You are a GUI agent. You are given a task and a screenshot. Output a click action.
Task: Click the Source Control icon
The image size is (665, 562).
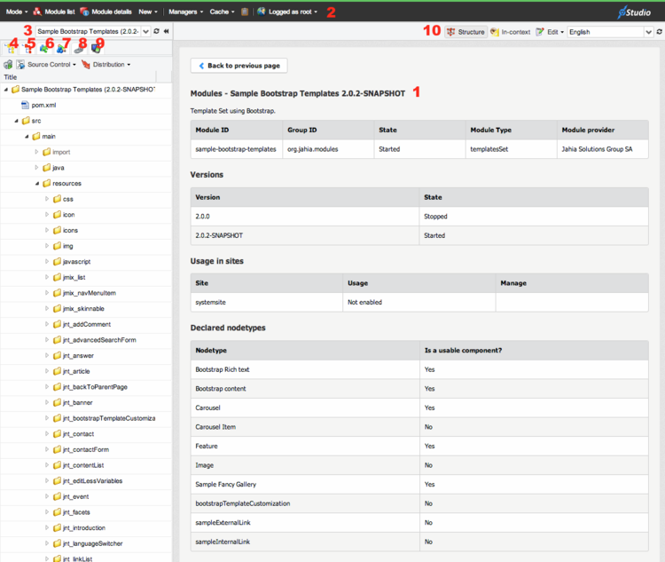tap(20, 65)
